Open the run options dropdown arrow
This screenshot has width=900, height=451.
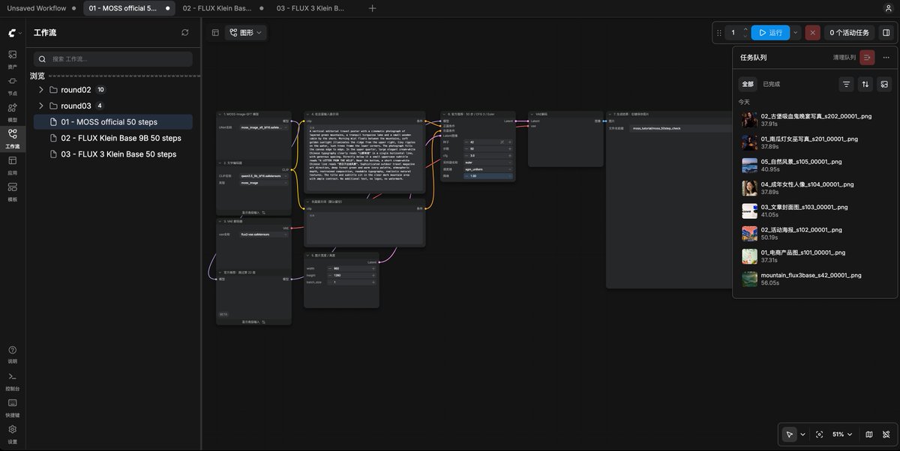point(796,33)
